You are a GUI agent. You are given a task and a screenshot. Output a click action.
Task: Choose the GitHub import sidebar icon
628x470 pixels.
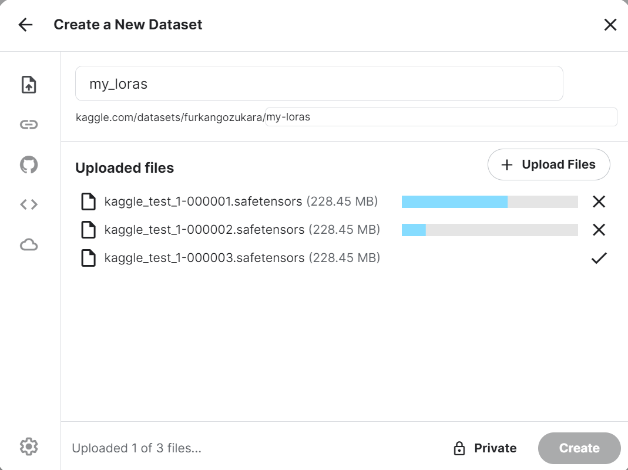29,164
